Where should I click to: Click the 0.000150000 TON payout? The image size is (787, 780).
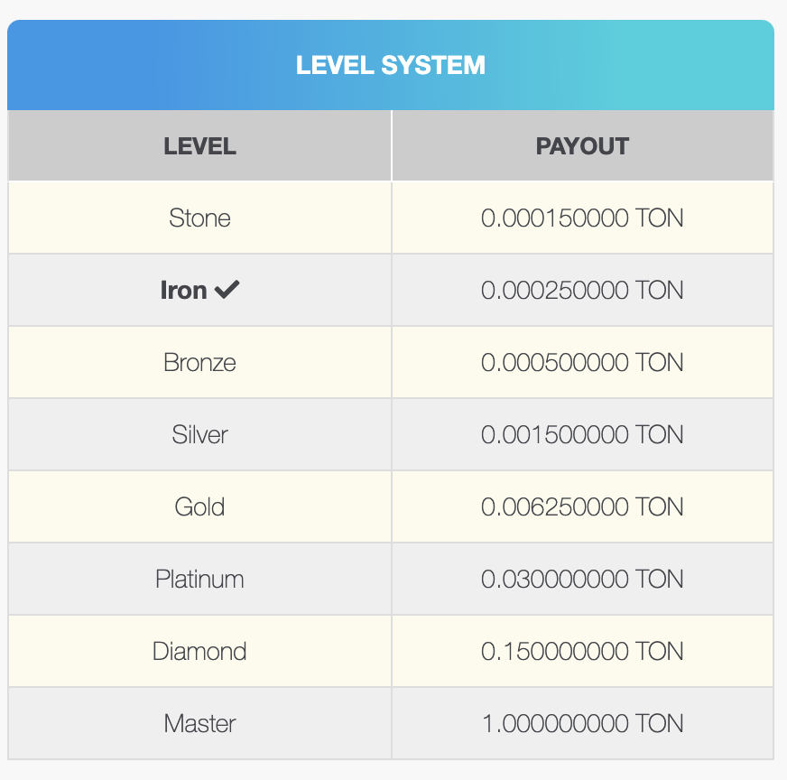tap(582, 218)
